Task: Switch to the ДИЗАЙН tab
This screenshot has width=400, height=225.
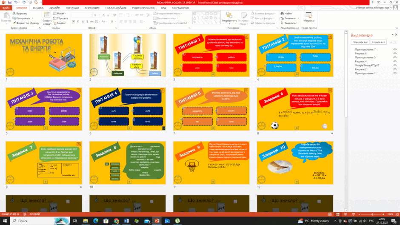Action: pyautogui.click(x=54, y=8)
